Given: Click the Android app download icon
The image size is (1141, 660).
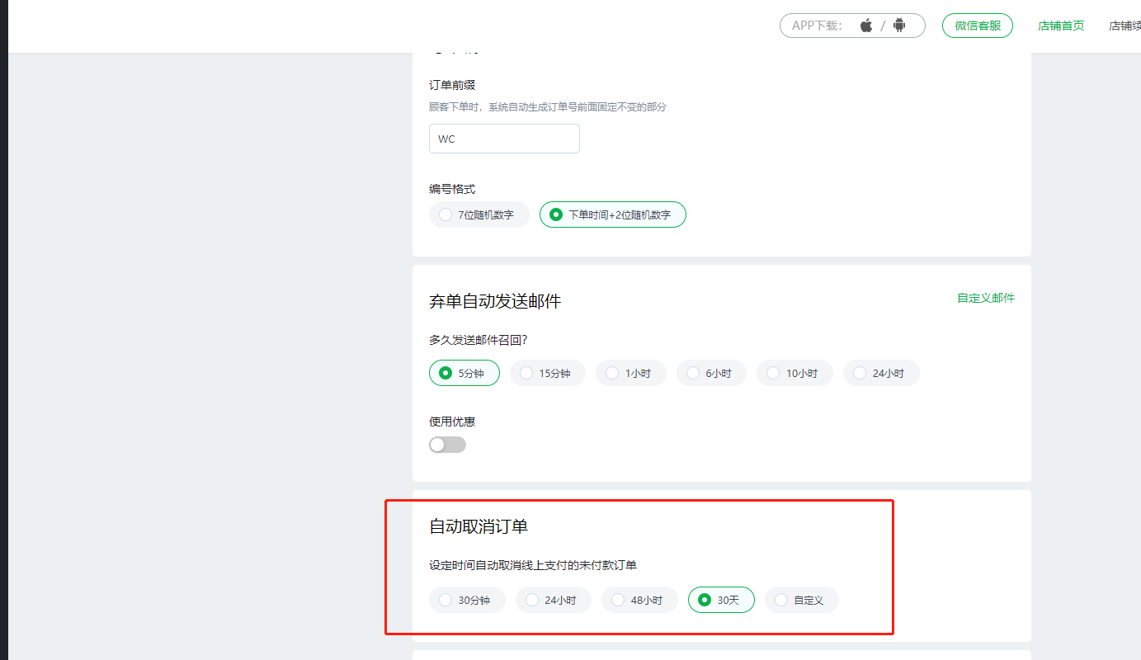Looking at the screenshot, I should 899,26.
